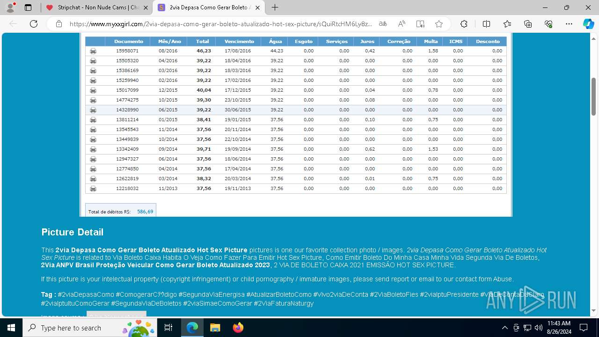The width and height of the screenshot is (599, 337).
Task: Click the printer icon for document 13811214
Action: (x=93, y=120)
